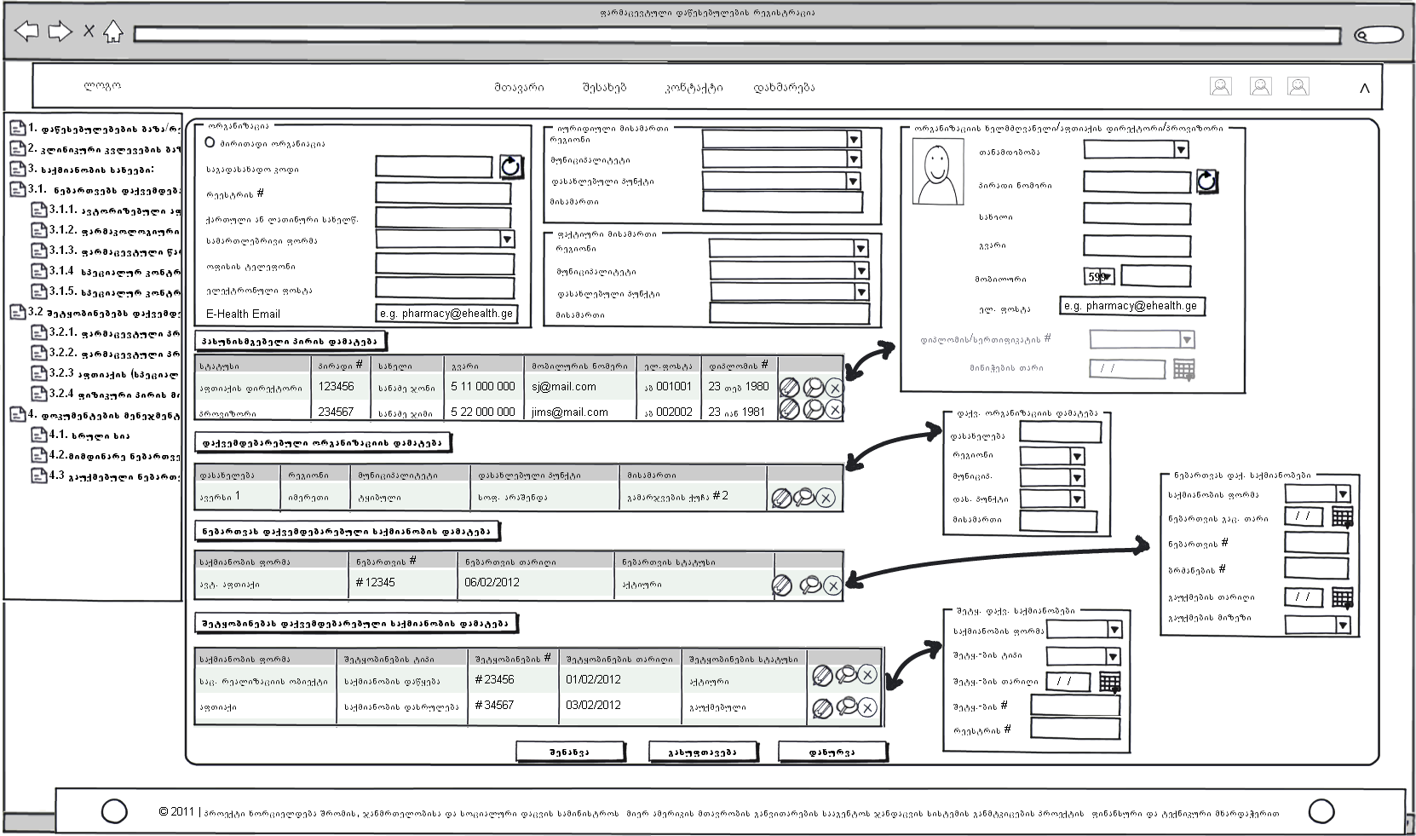This screenshot has height=836, width=1416.
Task: Click the delete X icon in the #34567 row
Action: coord(867,707)
